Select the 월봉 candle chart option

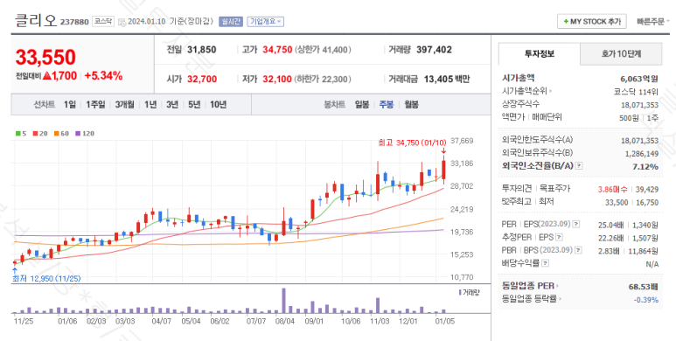pos(411,104)
